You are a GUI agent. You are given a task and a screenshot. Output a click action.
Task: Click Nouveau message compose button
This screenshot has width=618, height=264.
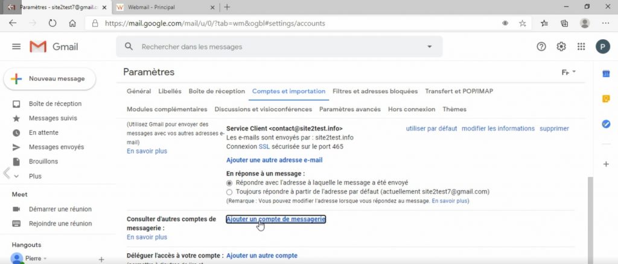pos(49,79)
